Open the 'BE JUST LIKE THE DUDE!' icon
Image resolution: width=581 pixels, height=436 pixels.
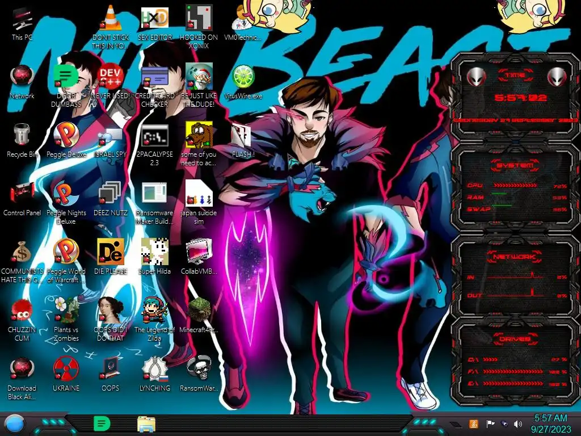pos(199,85)
